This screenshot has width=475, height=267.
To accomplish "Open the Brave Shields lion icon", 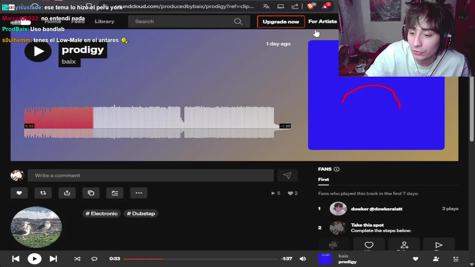I will pos(311,6).
